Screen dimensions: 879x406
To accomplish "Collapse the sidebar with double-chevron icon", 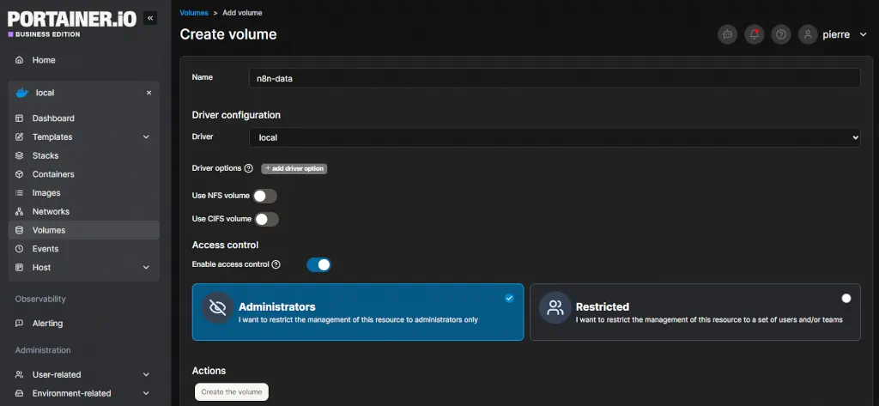I will [x=149, y=18].
